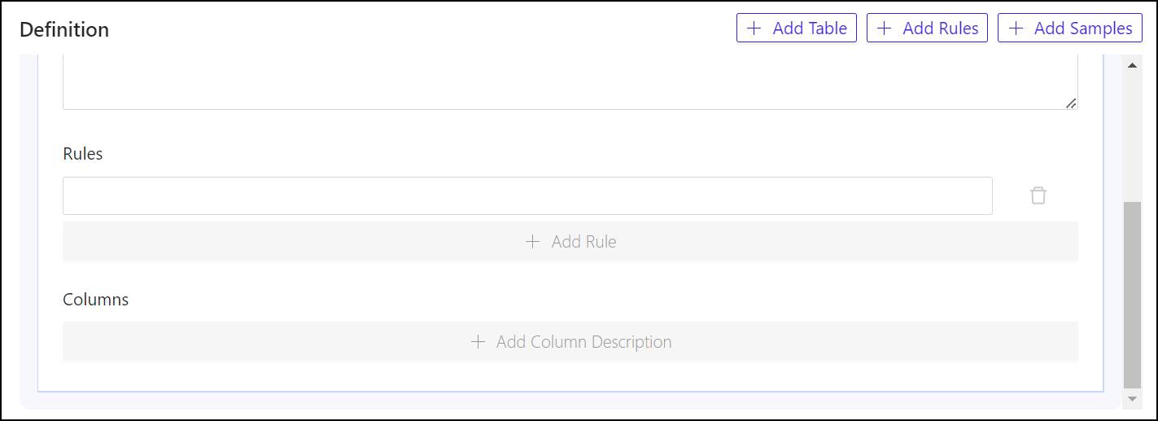1158x421 pixels.
Task: Click the scrollbar up arrow
Action: (1132, 65)
